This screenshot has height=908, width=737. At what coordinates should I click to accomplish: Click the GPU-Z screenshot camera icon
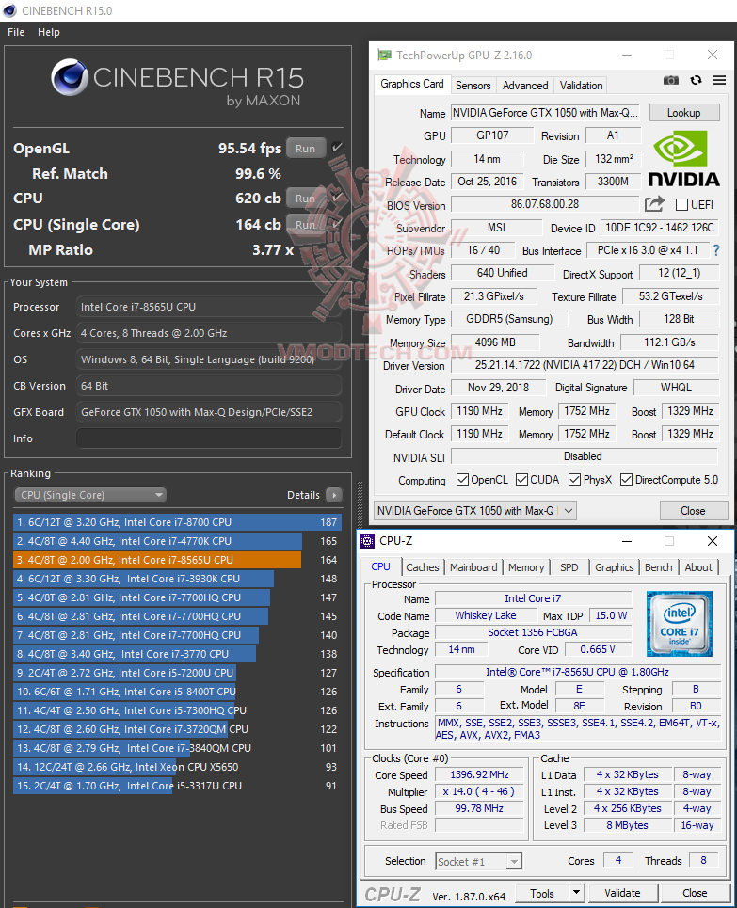(x=671, y=80)
